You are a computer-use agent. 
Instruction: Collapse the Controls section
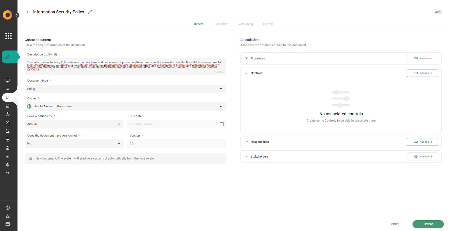click(x=247, y=73)
